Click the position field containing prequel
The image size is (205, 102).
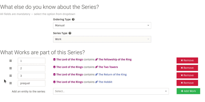point(32,83)
